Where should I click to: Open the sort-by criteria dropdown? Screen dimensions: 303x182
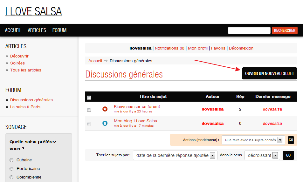(x=175, y=155)
